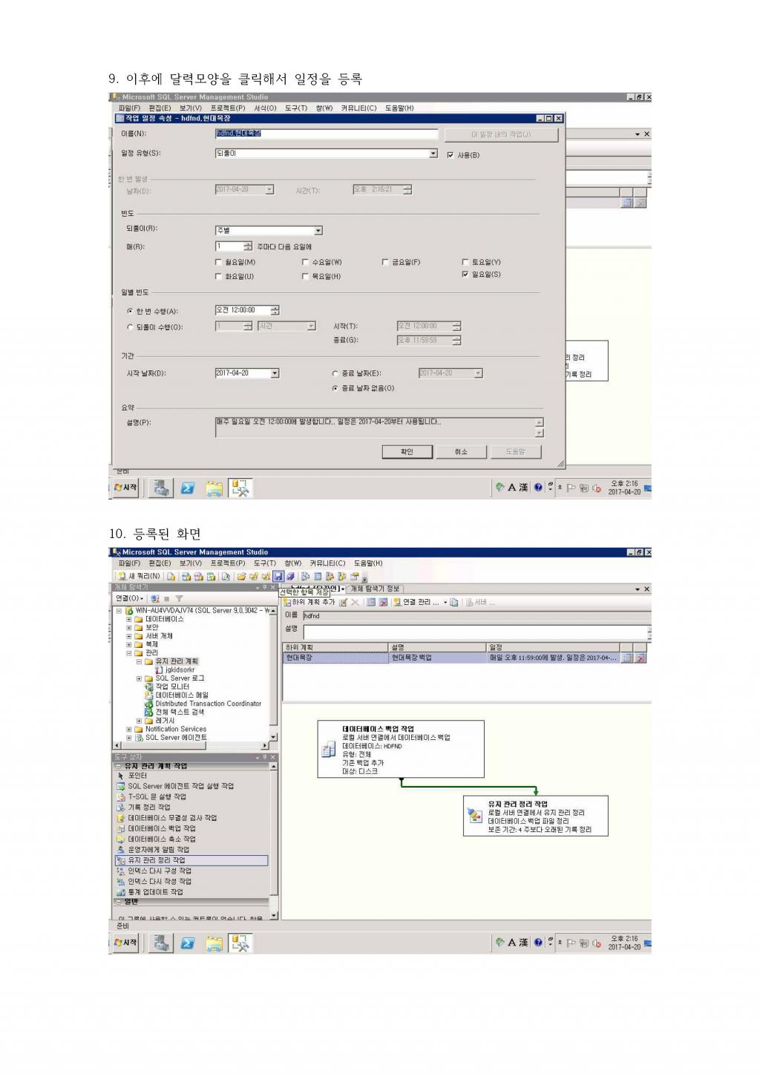Screen dimensions: 760x1074
Task: Click 전체 텍스트 검색 tree node
Action: pyautogui.click(x=174, y=712)
